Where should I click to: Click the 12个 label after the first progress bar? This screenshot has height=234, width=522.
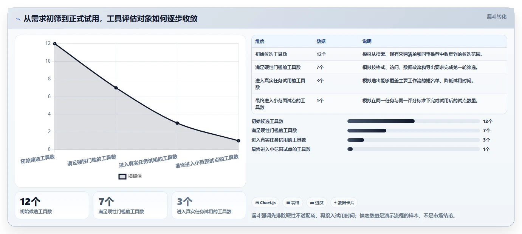click(488, 122)
